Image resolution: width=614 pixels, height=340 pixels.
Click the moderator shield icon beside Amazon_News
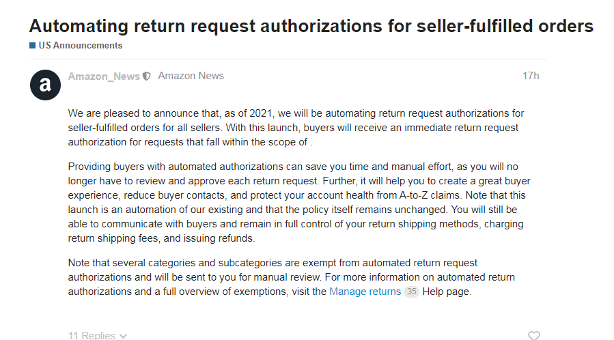(x=146, y=76)
